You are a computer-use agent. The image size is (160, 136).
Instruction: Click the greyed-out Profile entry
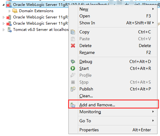[113, 75]
